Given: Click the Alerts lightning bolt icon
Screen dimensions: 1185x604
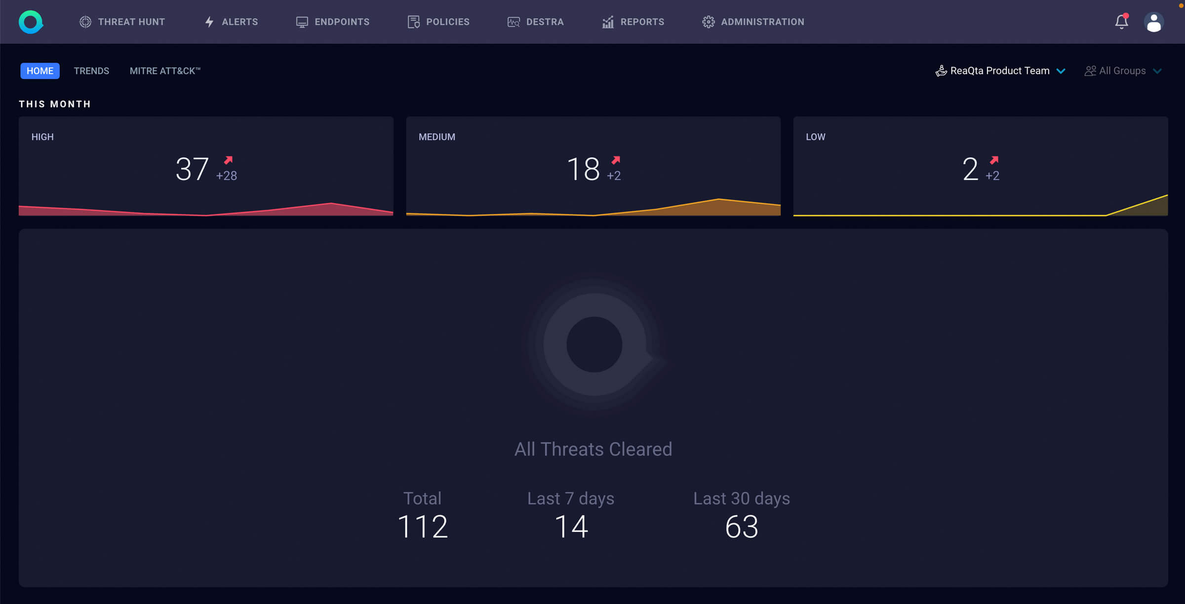Looking at the screenshot, I should (x=209, y=22).
